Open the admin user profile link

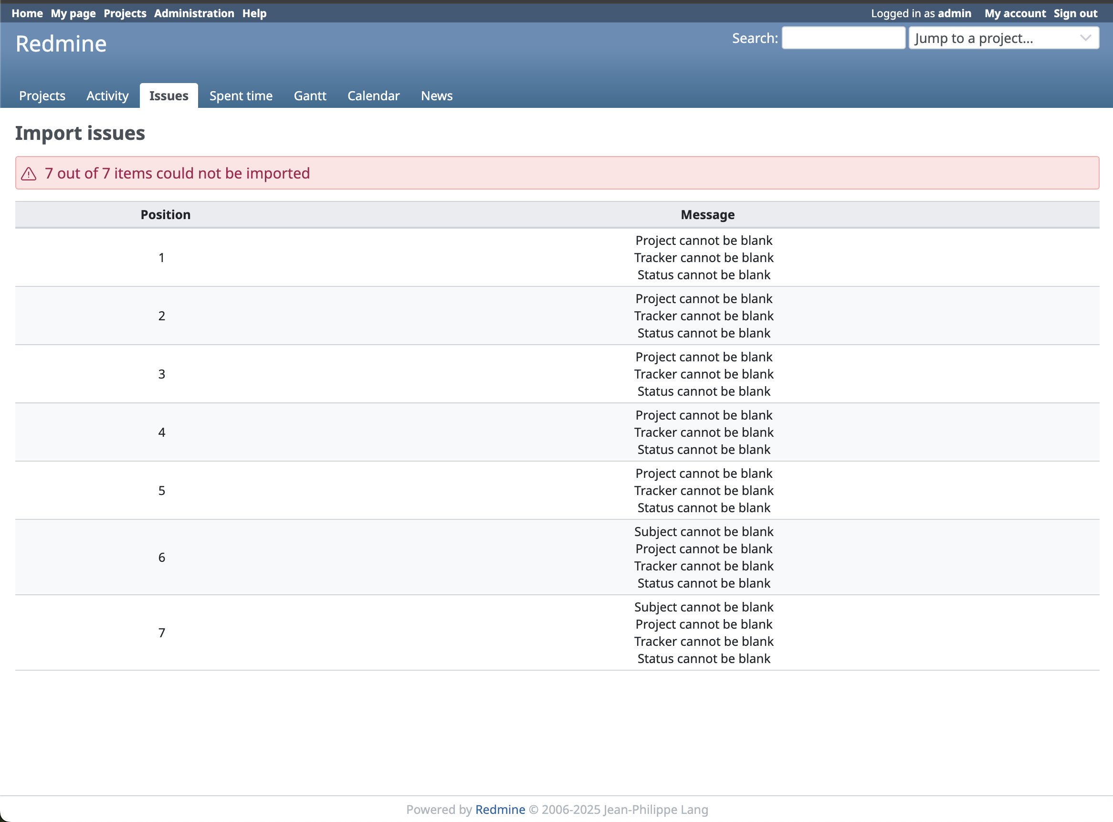[954, 13]
